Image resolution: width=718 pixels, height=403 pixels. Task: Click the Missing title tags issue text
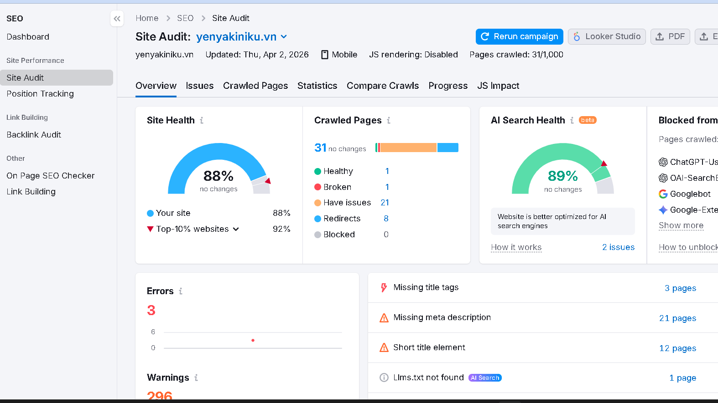[426, 287]
